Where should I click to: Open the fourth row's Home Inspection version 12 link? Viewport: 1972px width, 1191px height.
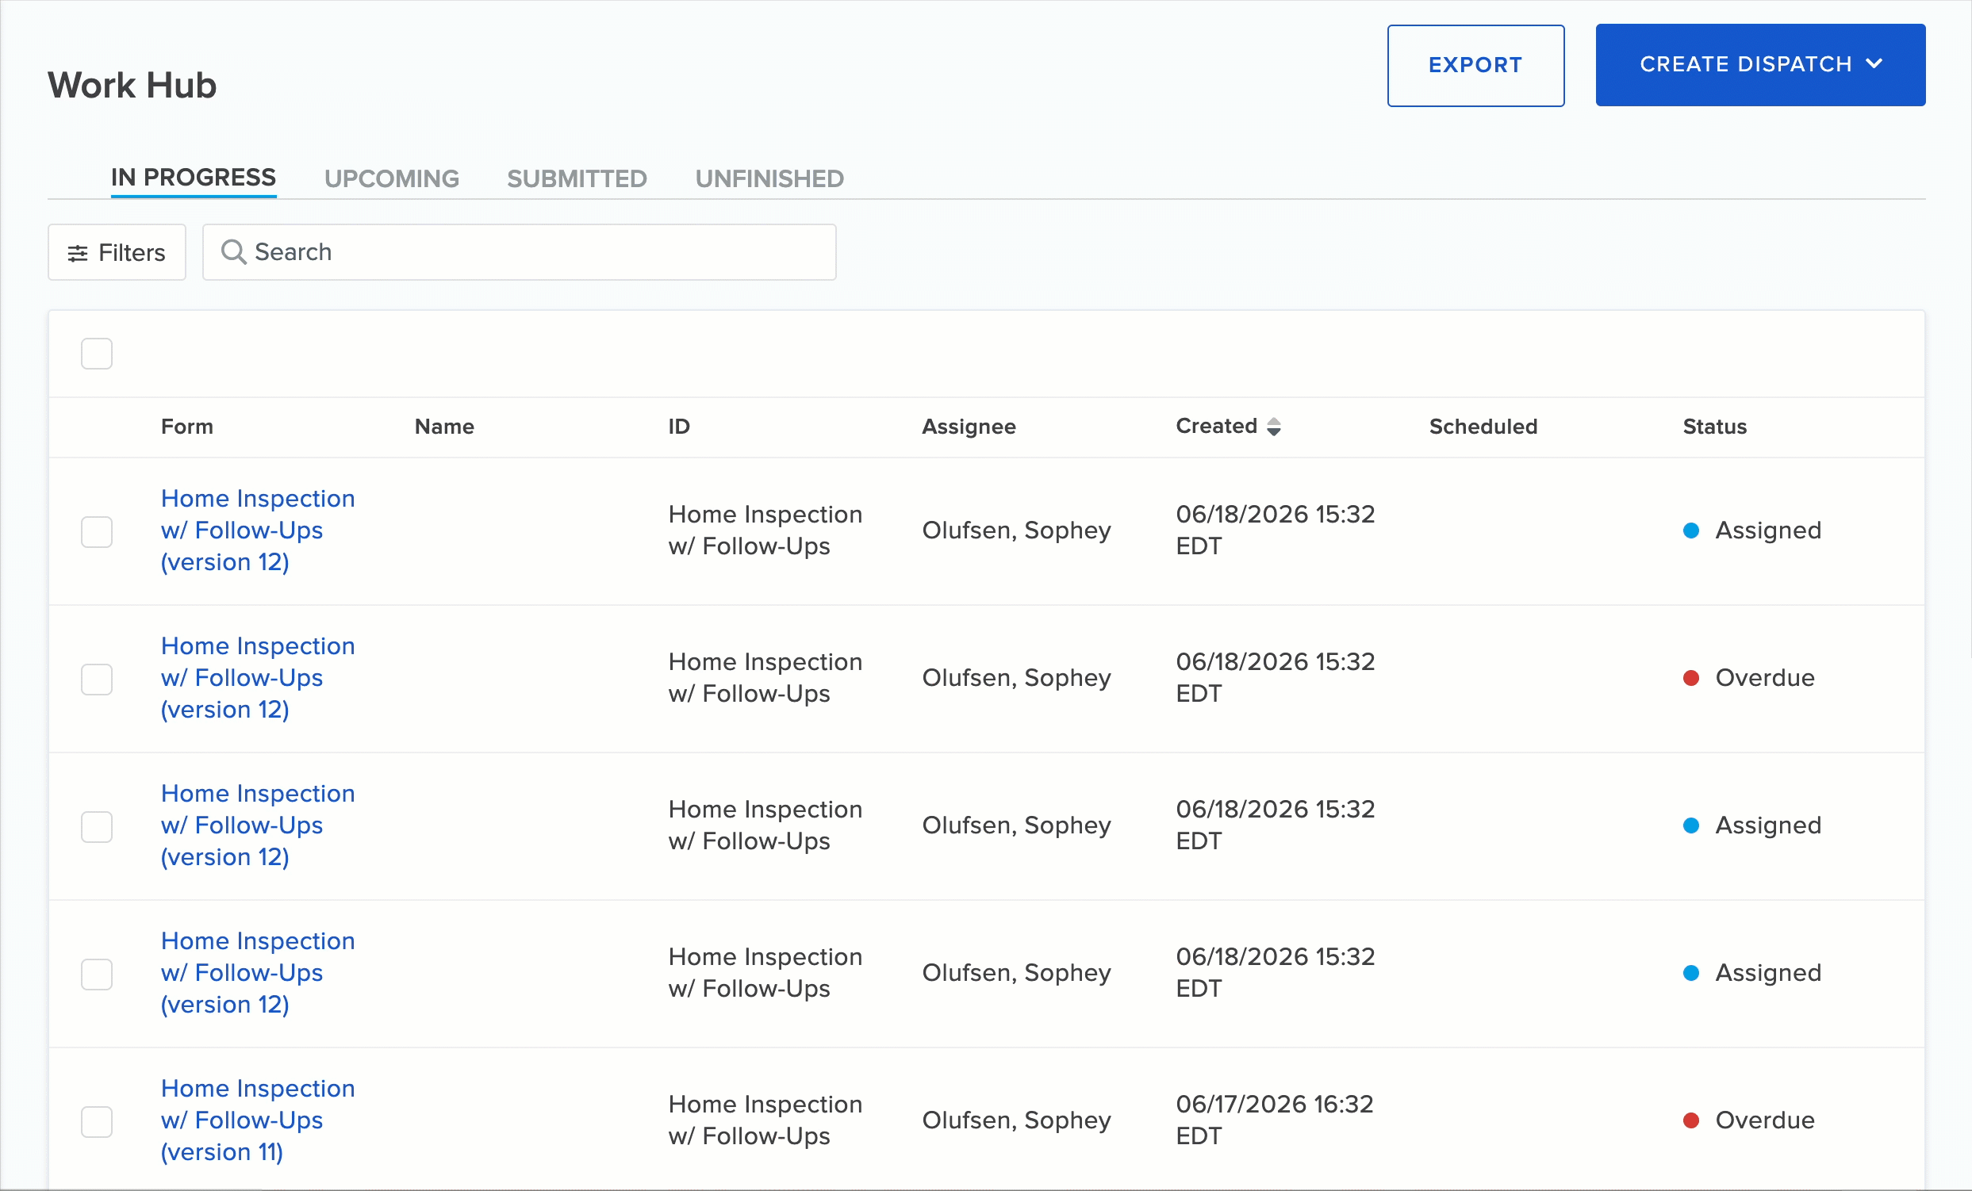[258, 973]
